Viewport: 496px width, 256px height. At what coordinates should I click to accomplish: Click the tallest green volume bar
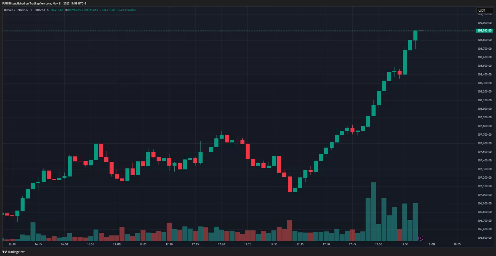point(373,212)
